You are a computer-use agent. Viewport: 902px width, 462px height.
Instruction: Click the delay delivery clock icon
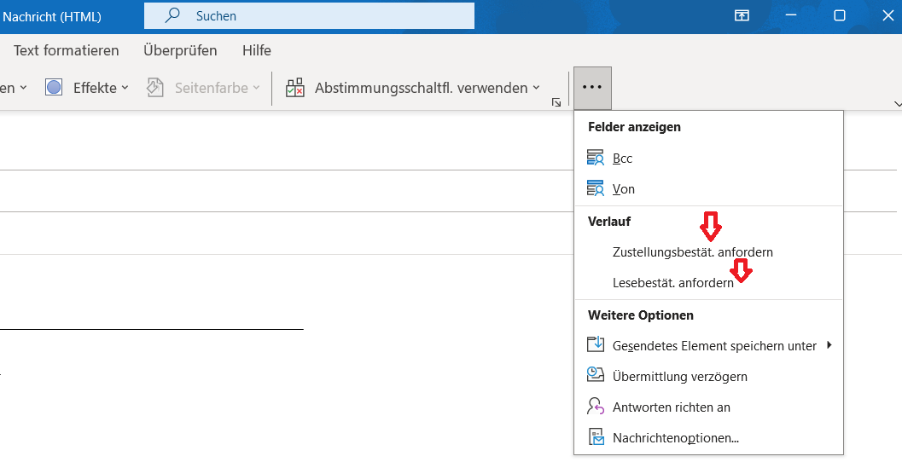tap(595, 375)
